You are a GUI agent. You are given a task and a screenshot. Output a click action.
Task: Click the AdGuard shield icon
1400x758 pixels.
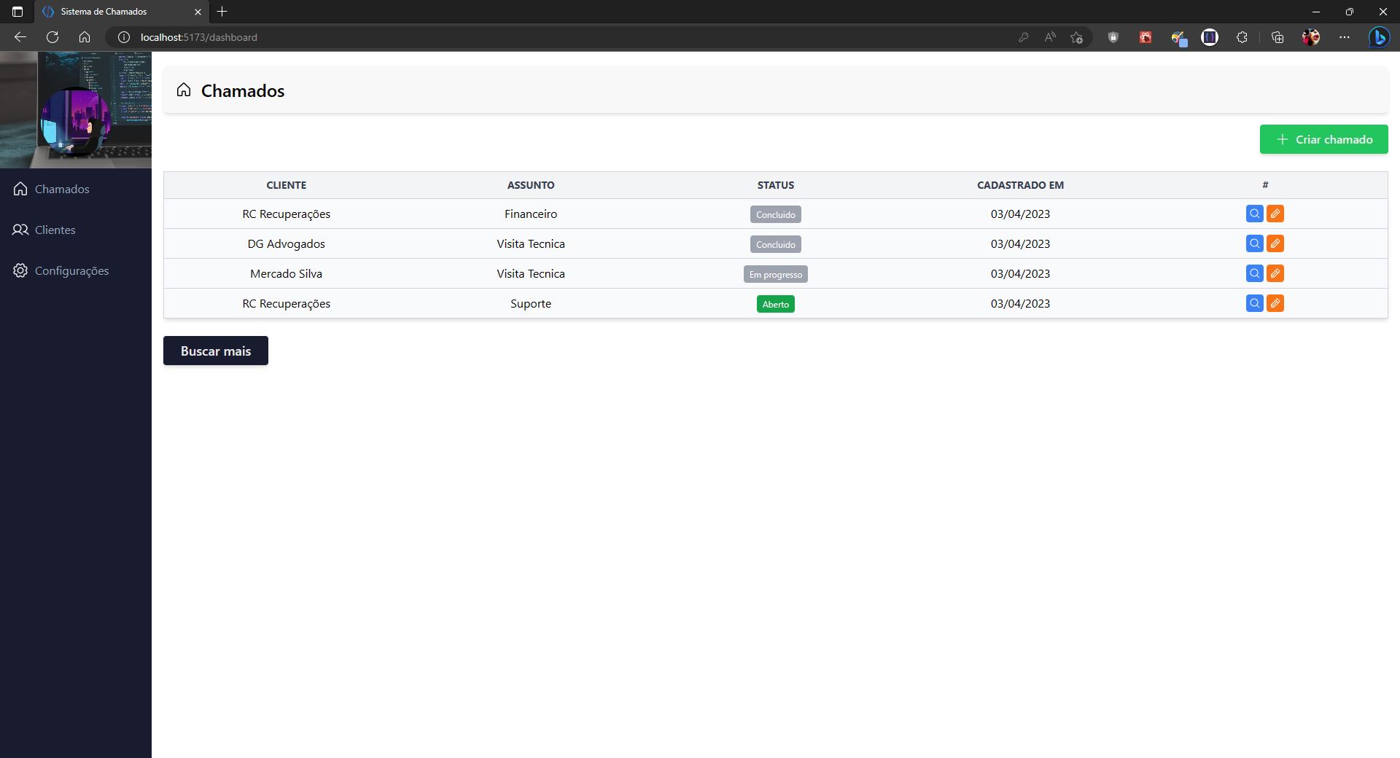[1113, 37]
